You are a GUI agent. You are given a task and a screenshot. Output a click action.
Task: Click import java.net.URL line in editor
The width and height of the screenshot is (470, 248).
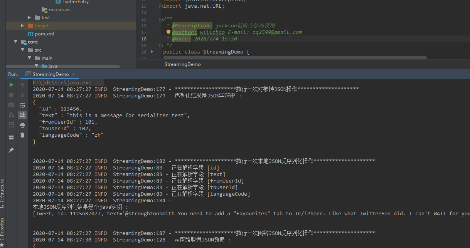pyautogui.click(x=193, y=6)
